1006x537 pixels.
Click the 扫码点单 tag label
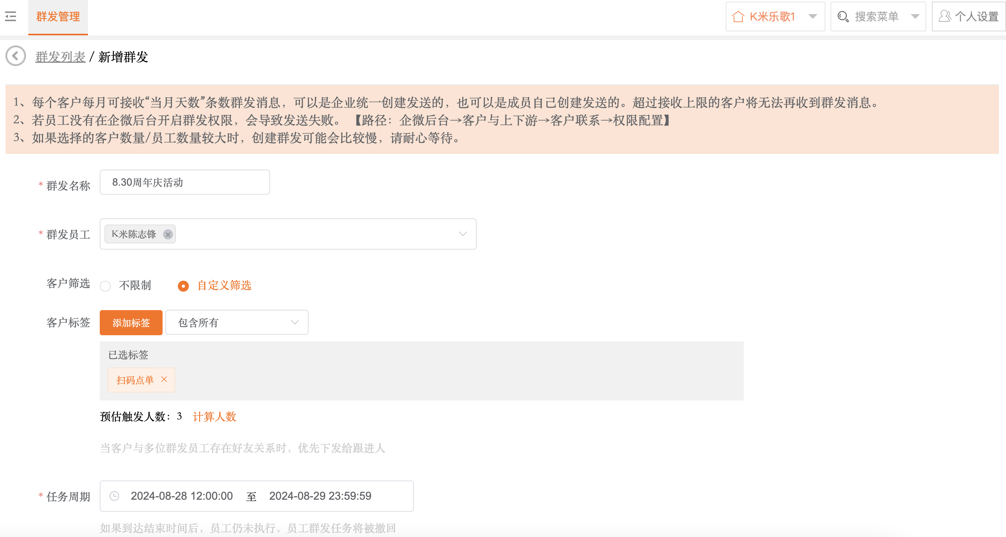point(135,380)
